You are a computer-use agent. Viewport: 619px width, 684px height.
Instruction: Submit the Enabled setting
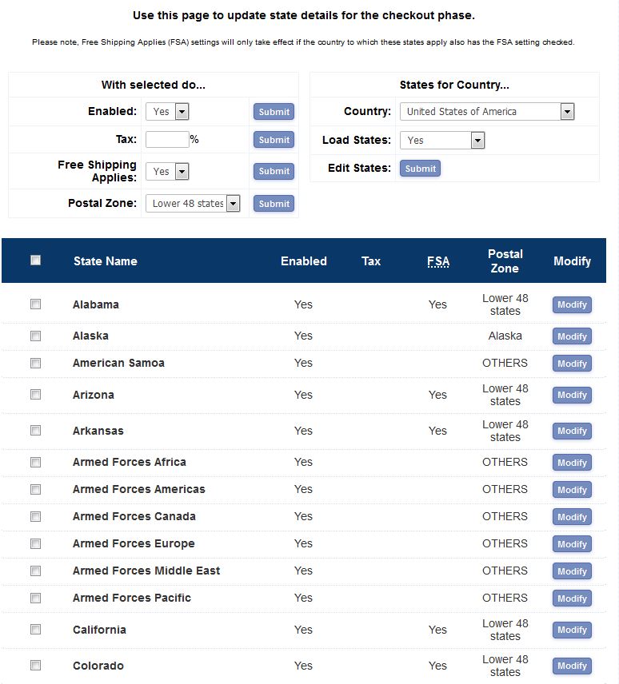tap(274, 112)
